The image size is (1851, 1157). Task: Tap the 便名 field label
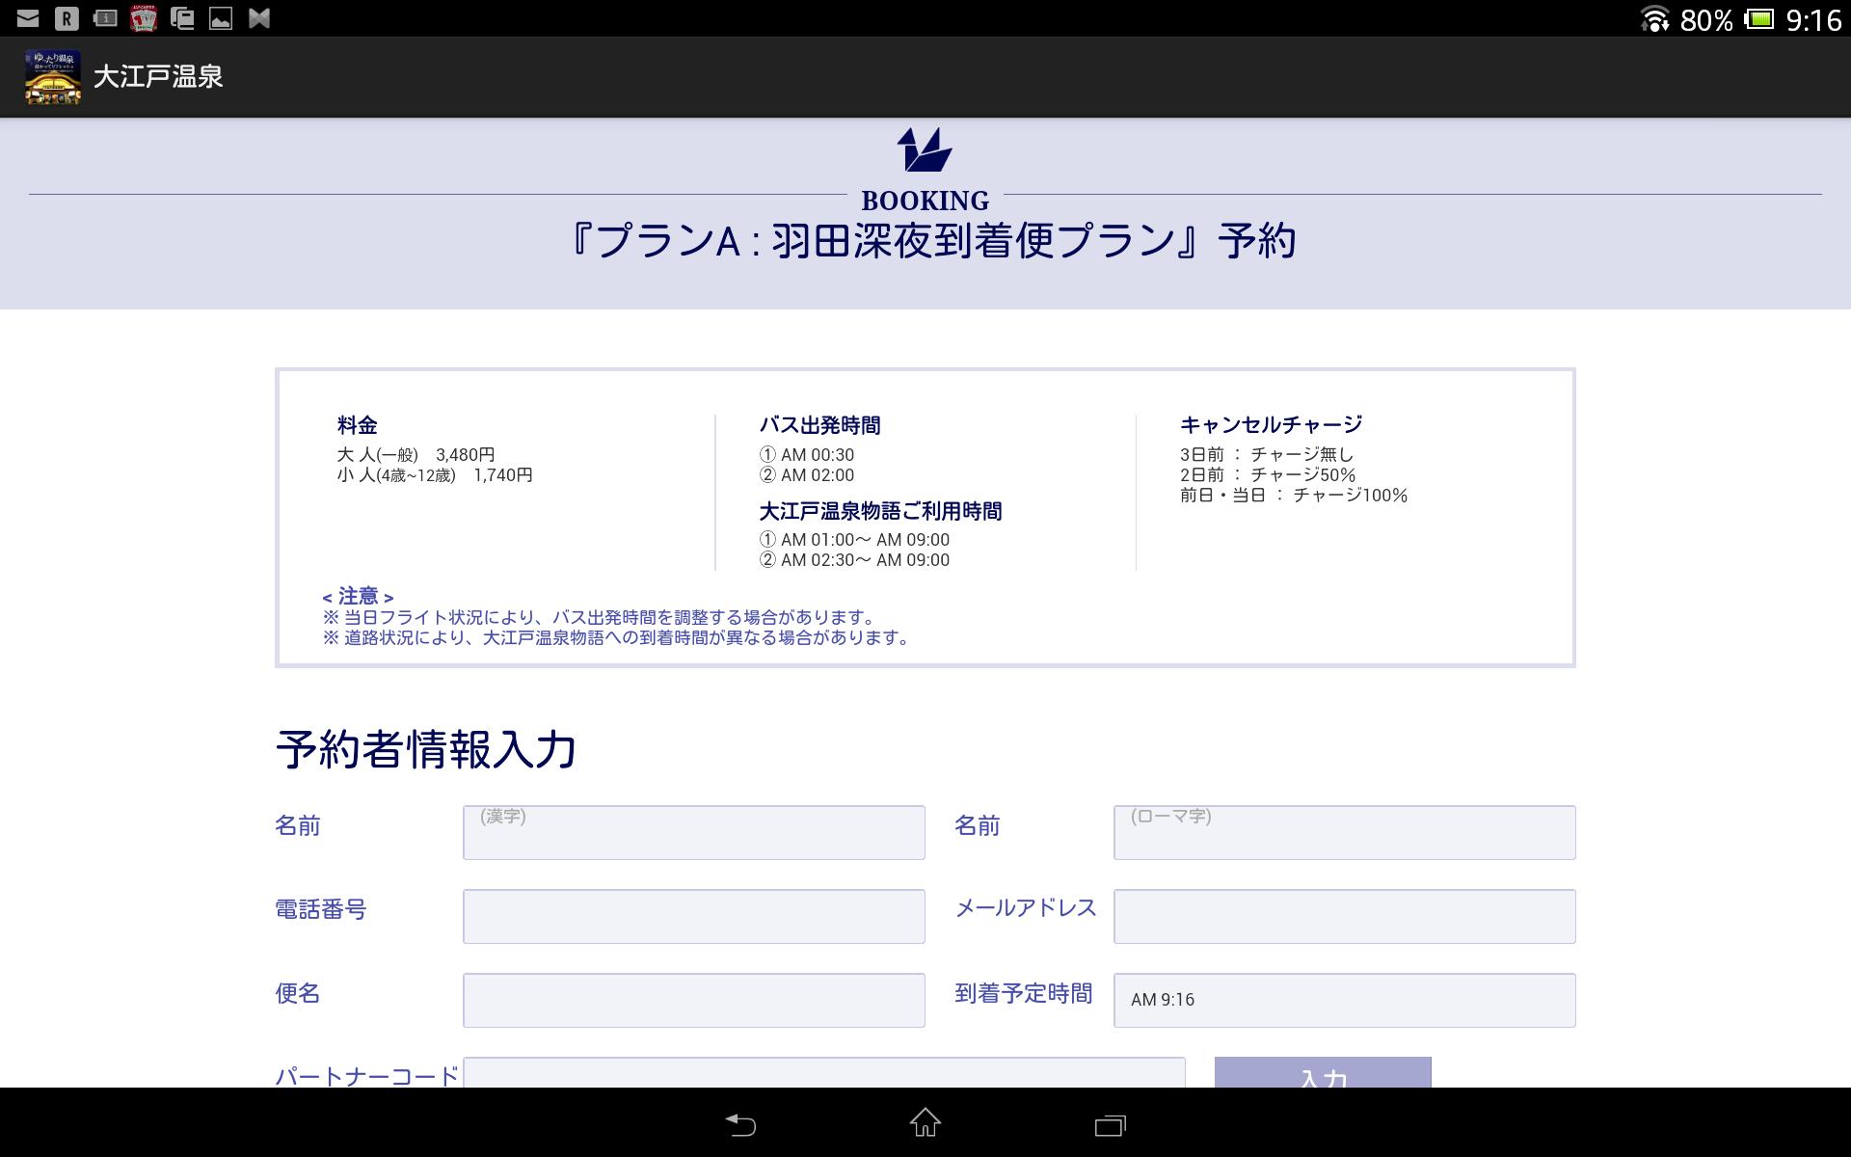(x=298, y=993)
